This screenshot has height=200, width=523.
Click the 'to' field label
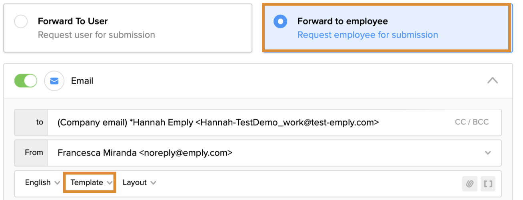(39, 122)
